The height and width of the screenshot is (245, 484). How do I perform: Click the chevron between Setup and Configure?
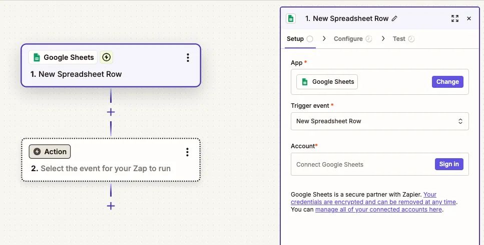click(x=324, y=38)
